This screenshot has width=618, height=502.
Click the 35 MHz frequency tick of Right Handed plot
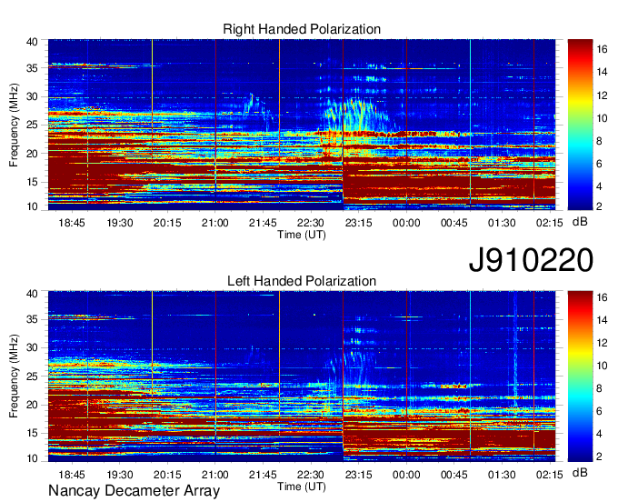tap(32, 68)
